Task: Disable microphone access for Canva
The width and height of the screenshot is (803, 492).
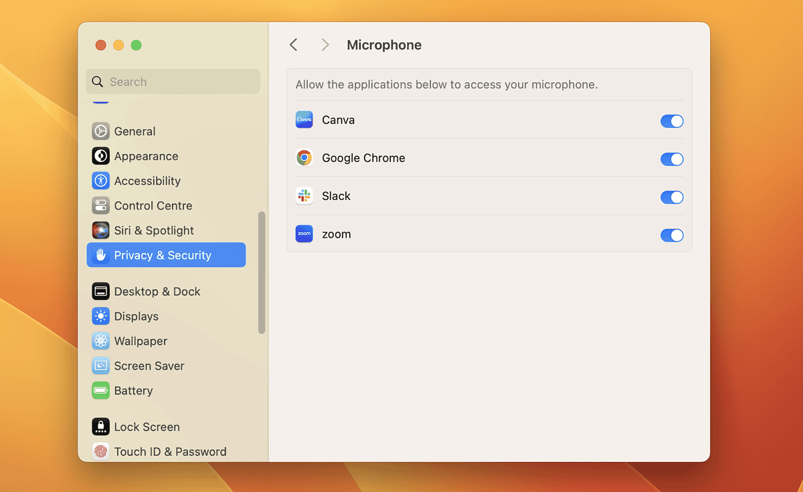Action: pyautogui.click(x=672, y=121)
